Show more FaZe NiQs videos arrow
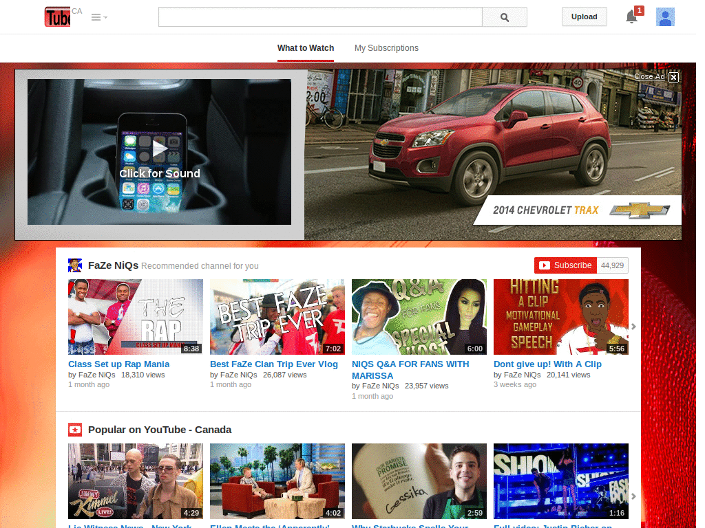Image resolution: width=705 pixels, height=528 pixels. (633, 327)
